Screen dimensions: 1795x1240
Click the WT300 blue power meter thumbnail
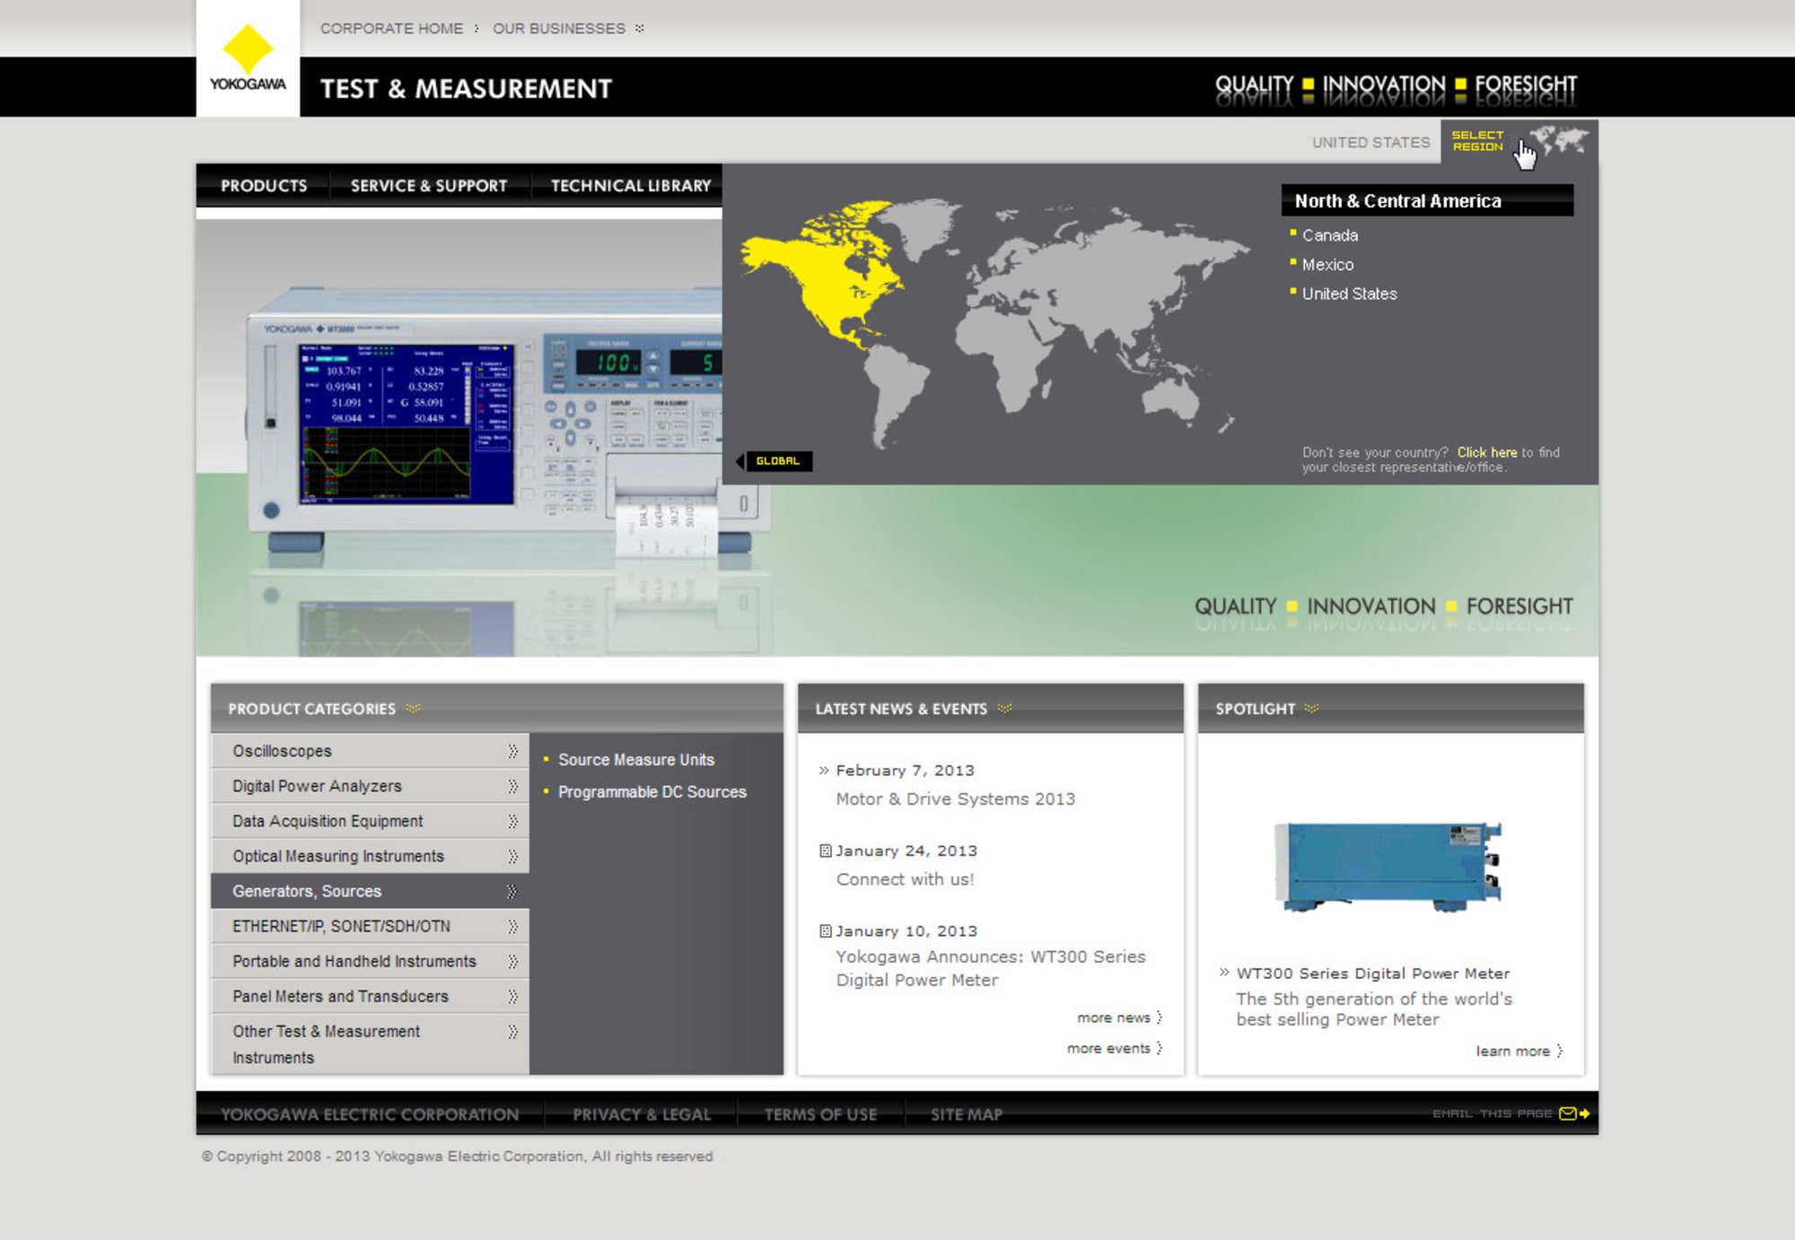point(1388,866)
